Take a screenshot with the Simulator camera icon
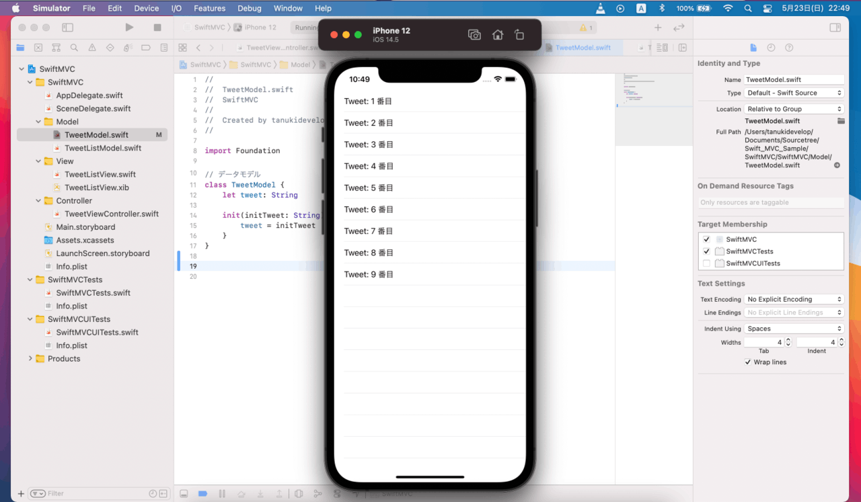Viewport: 861px width, 502px height. (474, 34)
